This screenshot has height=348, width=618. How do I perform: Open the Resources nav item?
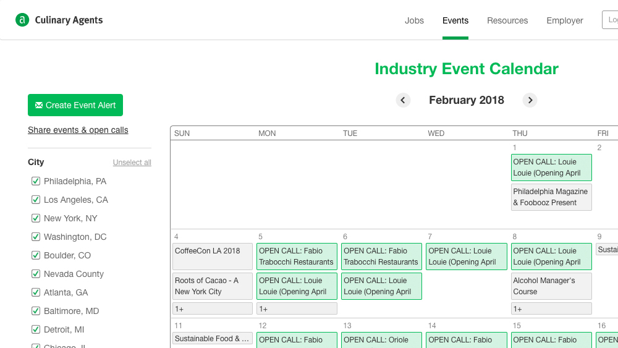tap(507, 20)
